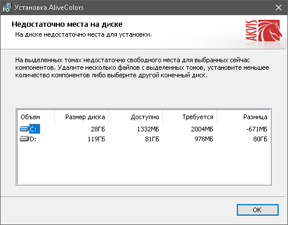The image size is (288, 225).
Task: Close the AliveColors installer dialog
Action: (x=279, y=8)
